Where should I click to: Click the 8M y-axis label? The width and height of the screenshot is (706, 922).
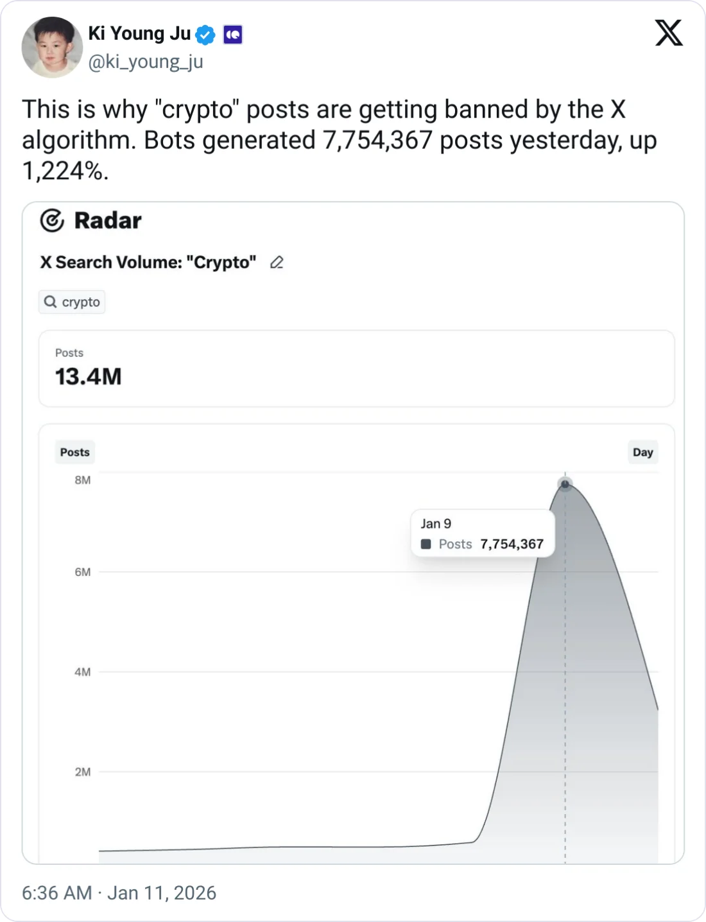[x=83, y=480]
